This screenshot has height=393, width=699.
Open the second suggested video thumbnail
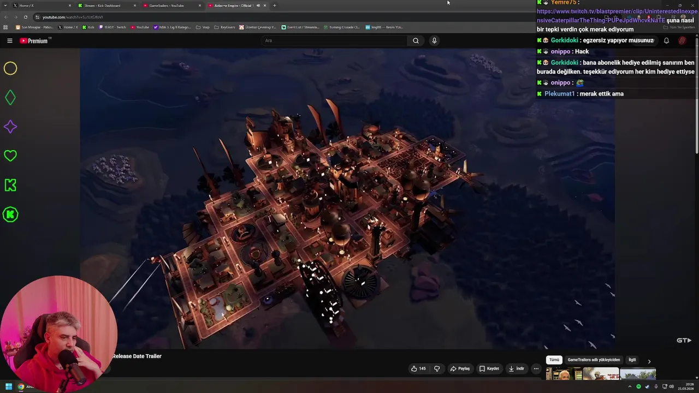(x=601, y=374)
